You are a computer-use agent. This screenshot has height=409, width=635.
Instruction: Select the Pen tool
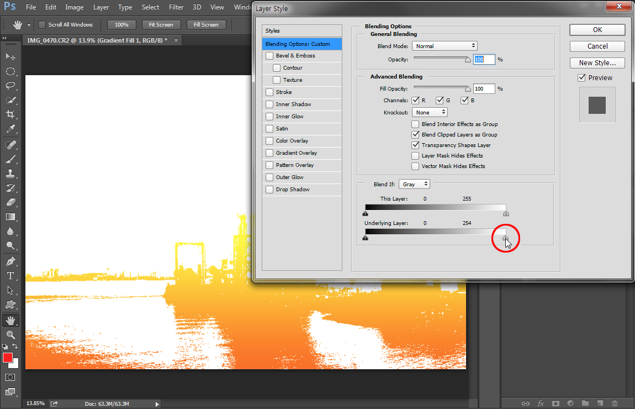tap(10, 261)
